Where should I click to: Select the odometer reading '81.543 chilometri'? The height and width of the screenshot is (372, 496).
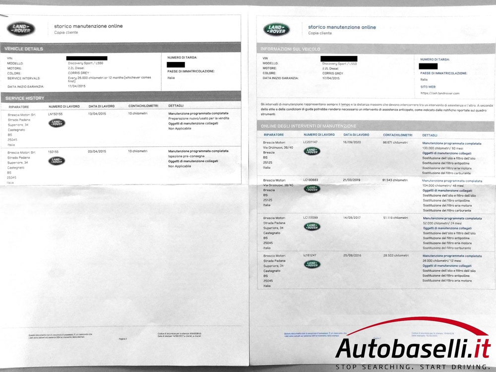tap(395, 180)
